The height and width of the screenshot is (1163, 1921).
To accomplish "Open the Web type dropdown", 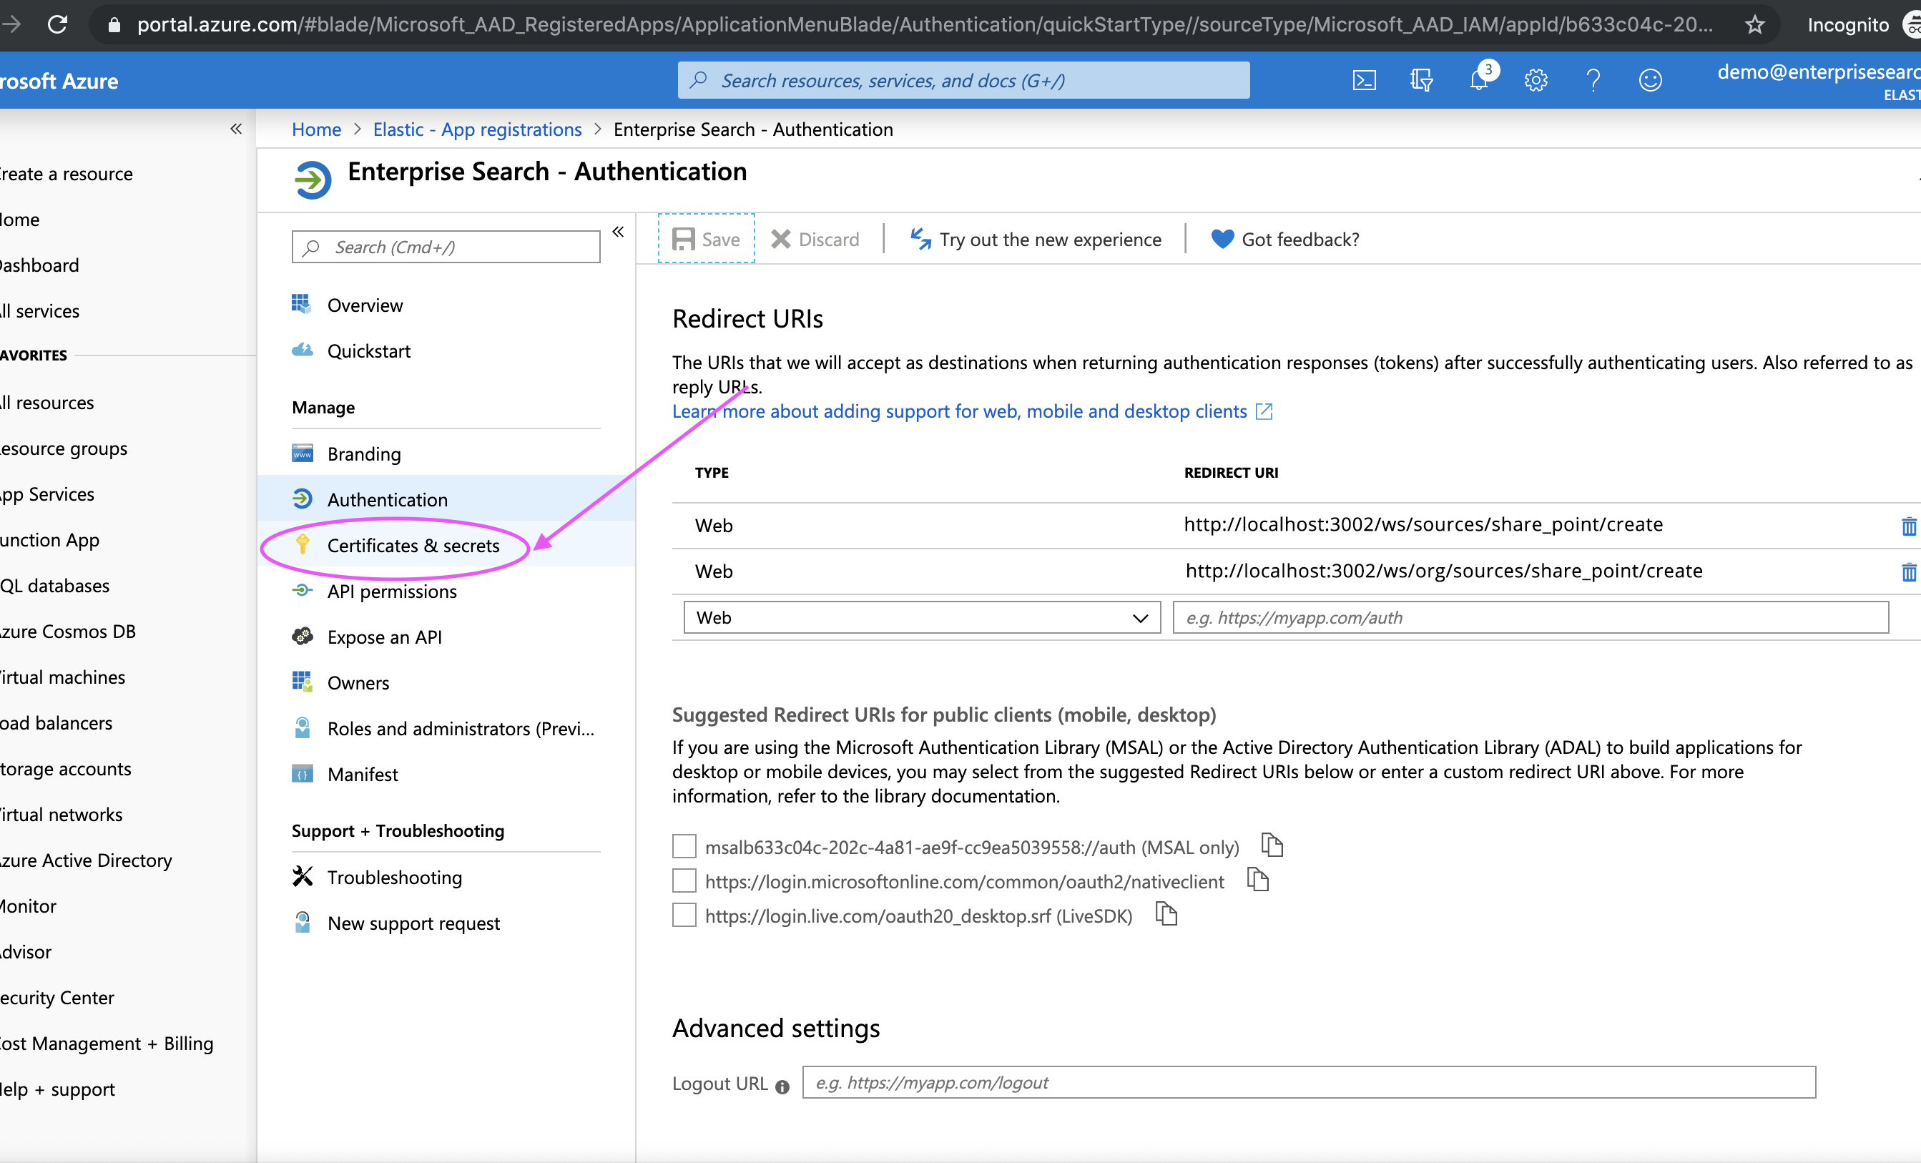I will 921,617.
